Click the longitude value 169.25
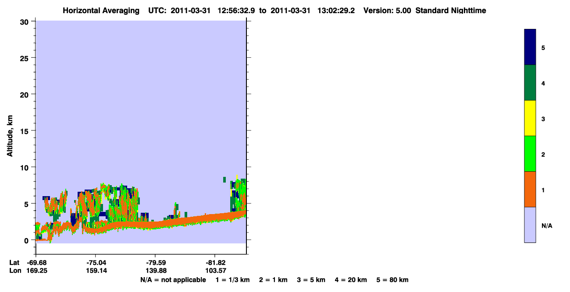 click(36, 271)
